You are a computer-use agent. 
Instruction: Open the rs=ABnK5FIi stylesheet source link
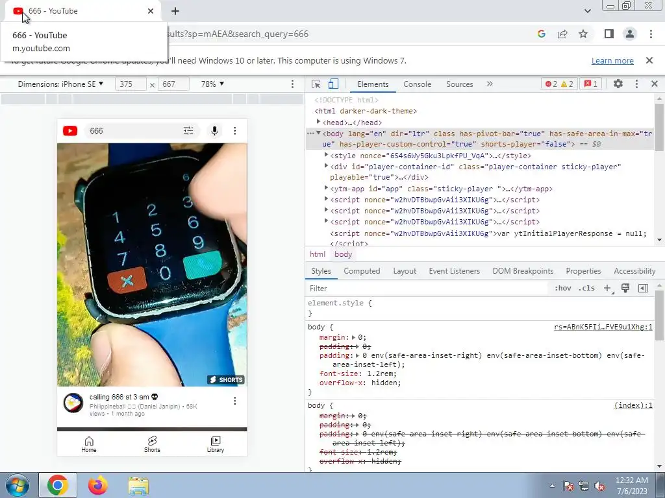(x=603, y=327)
